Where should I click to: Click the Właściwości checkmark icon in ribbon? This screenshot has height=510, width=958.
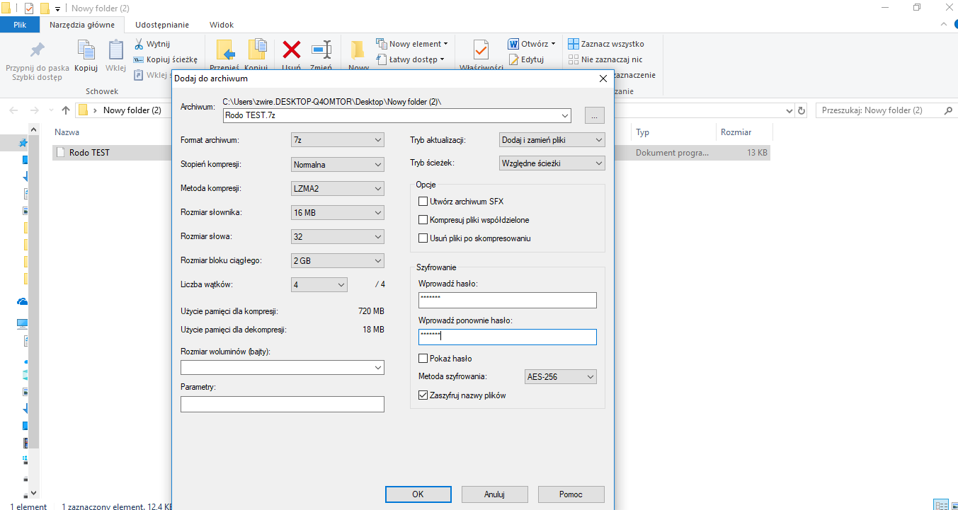481,50
